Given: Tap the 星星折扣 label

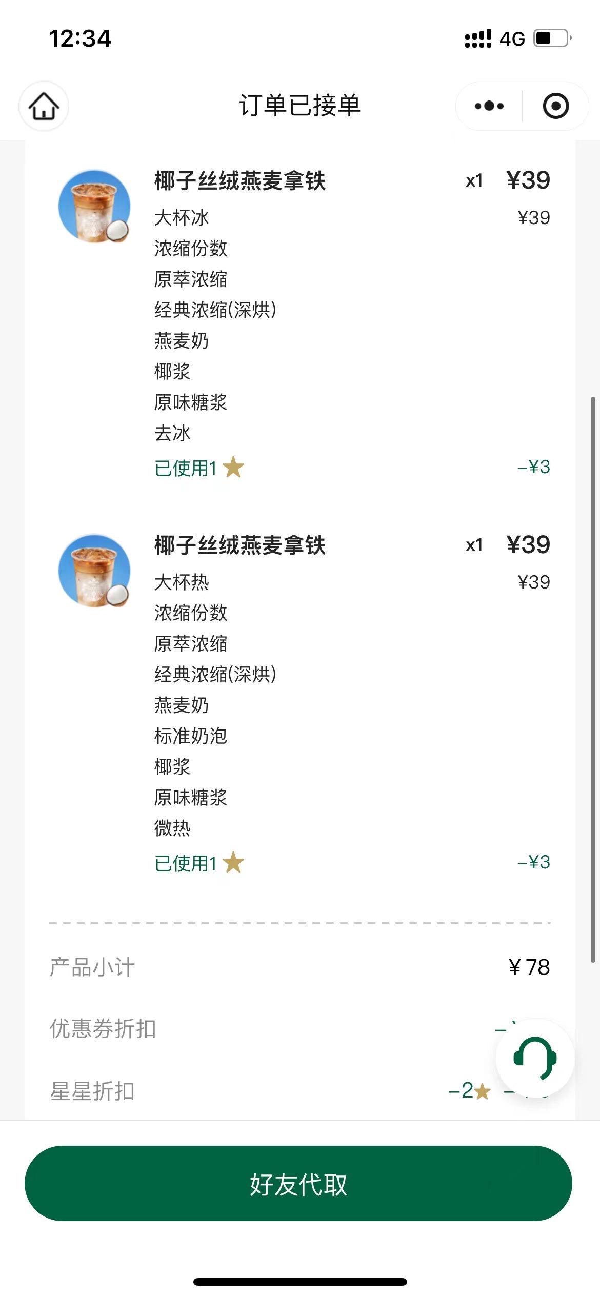Looking at the screenshot, I should [x=92, y=1091].
